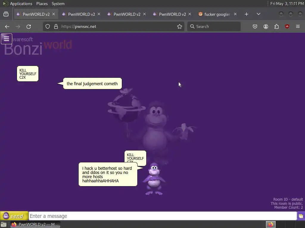Close the fourth PwnWORLD v2 tab
305x228 pixels.
(190, 14)
